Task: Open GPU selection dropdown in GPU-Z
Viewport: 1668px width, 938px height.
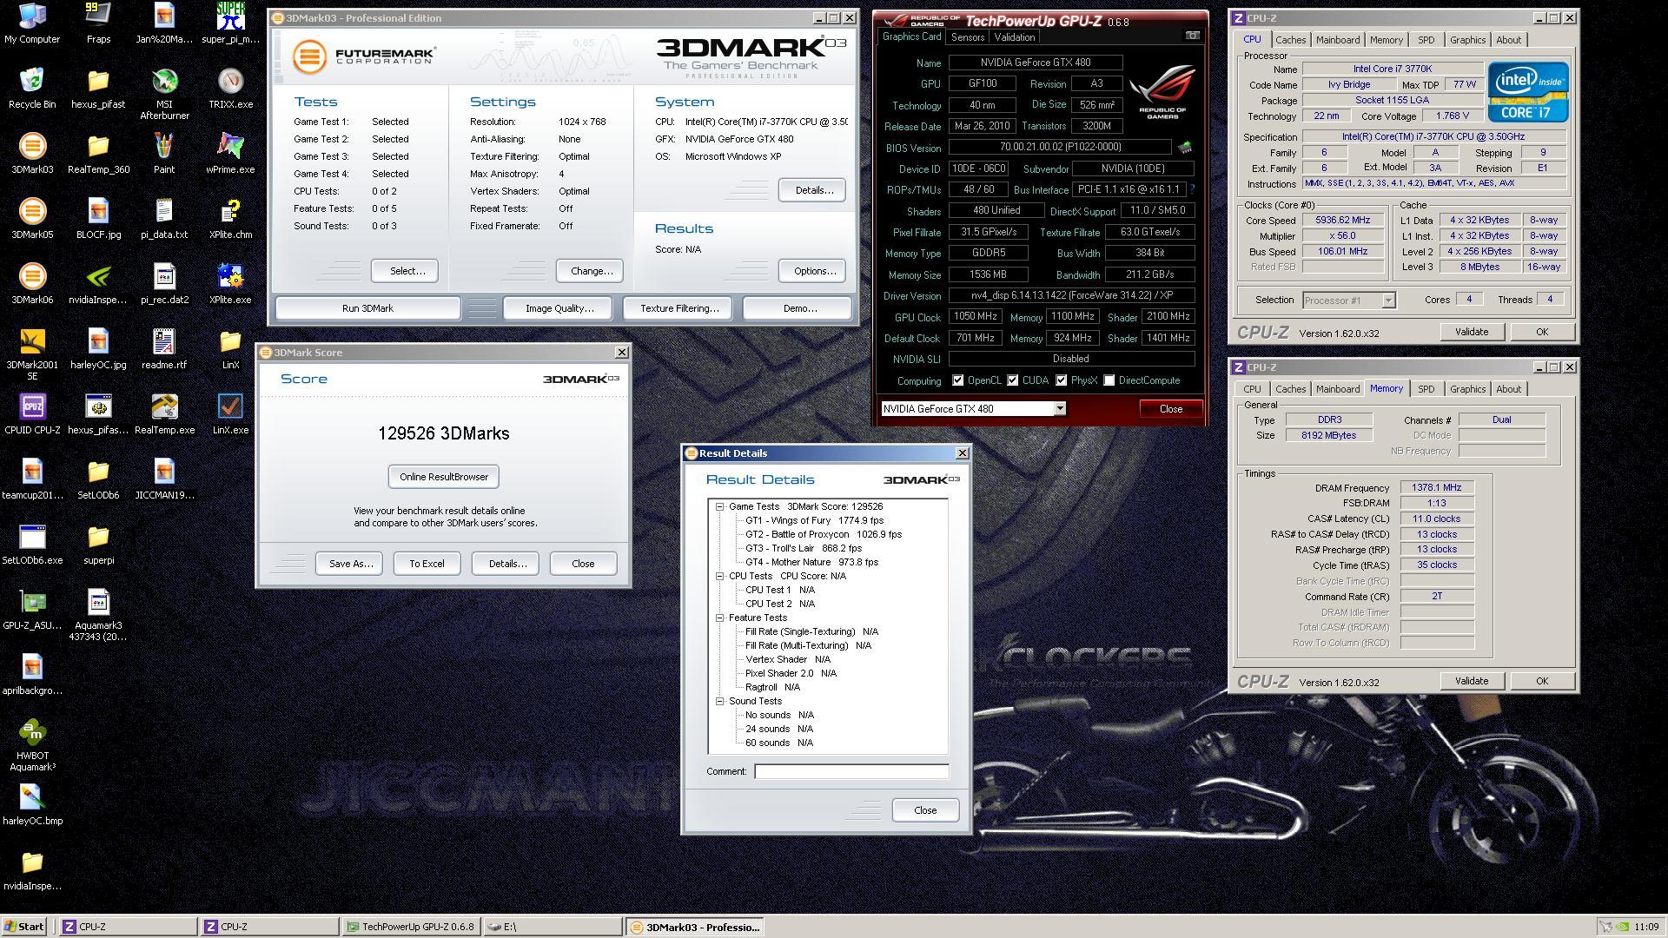Action: pos(1059,409)
